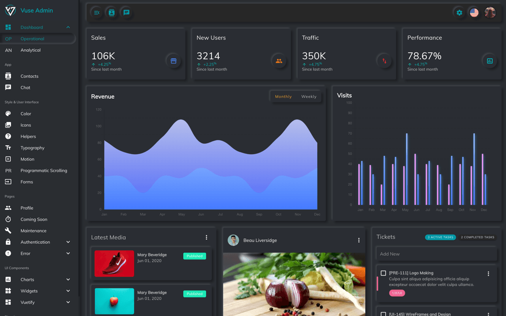
Task: Click the 106K Sales value
Action: pyautogui.click(x=103, y=56)
